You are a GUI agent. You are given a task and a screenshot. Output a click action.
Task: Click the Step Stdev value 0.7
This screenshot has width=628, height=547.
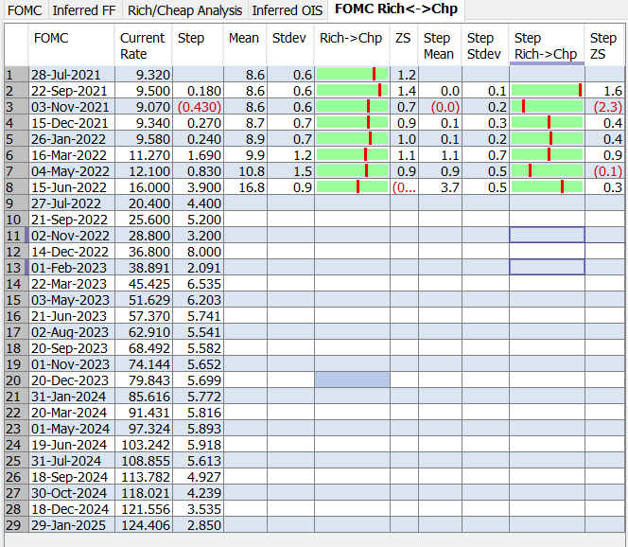tap(485, 154)
